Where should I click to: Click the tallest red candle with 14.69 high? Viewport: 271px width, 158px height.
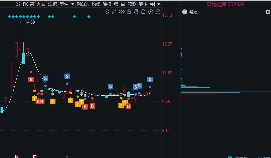20,46
